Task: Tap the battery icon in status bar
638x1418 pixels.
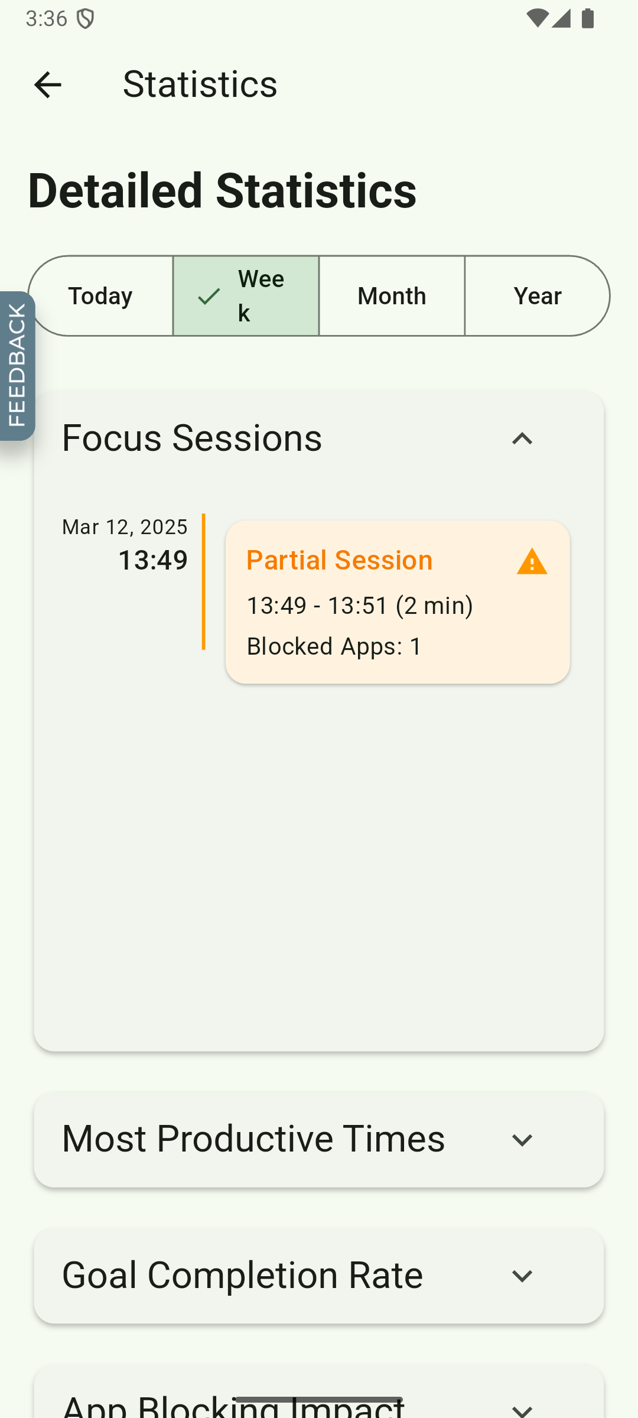Action: 588,19
